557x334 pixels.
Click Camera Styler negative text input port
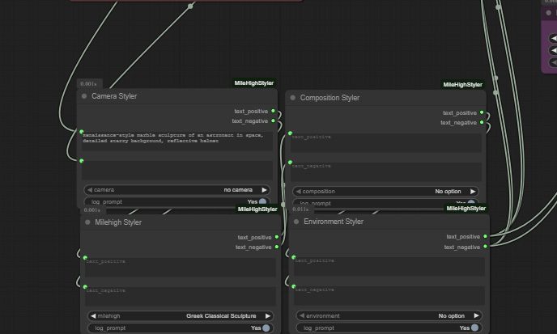tap(82, 161)
